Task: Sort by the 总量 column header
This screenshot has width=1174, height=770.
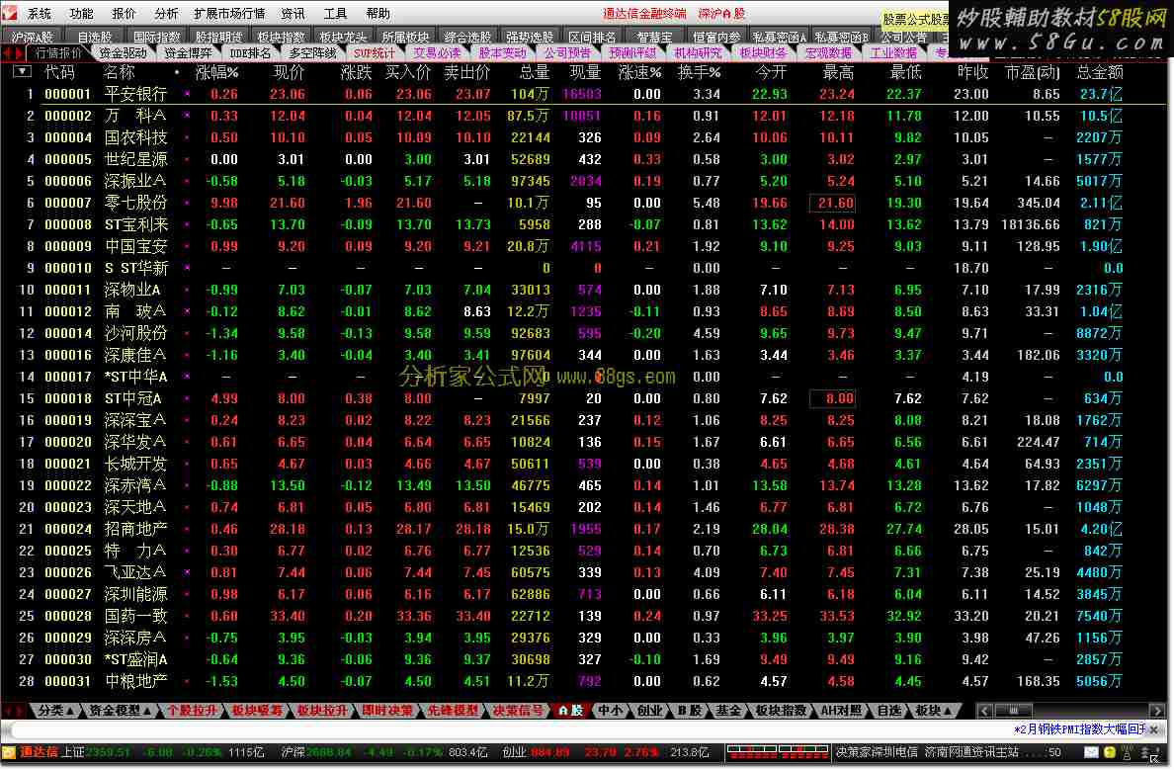Action: pos(534,73)
